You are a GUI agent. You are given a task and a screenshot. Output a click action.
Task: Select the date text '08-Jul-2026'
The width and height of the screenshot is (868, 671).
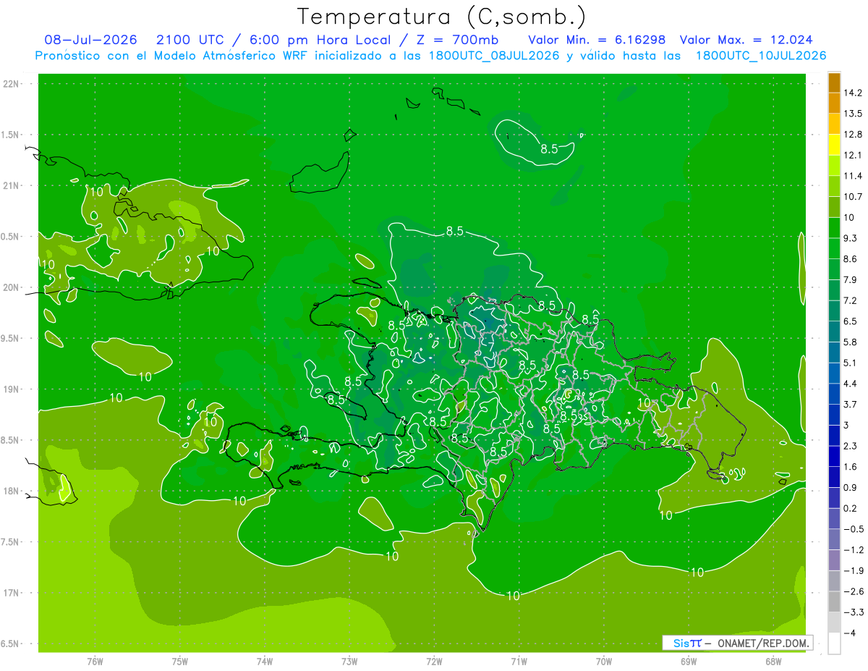click(90, 40)
